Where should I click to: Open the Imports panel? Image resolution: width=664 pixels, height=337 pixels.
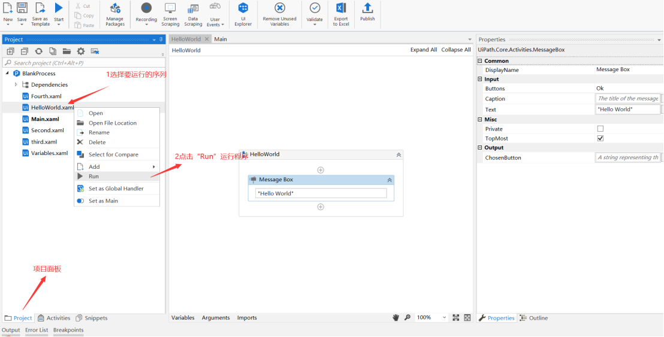(x=247, y=318)
